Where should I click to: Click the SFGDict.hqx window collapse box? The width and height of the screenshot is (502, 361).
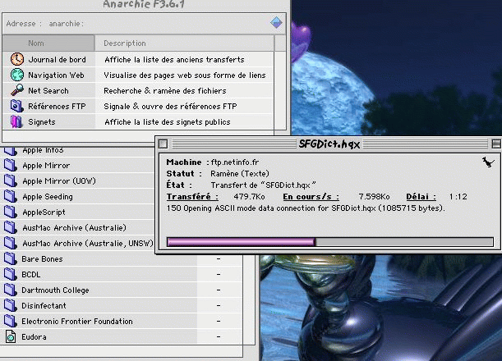pyautogui.click(x=496, y=144)
